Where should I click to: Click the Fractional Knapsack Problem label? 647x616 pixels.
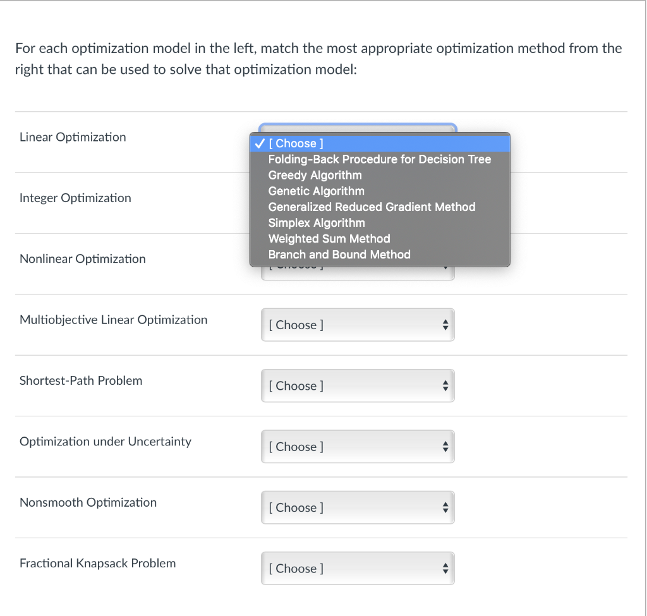(x=97, y=563)
